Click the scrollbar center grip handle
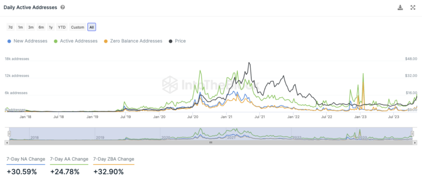 tap(211, 143)
